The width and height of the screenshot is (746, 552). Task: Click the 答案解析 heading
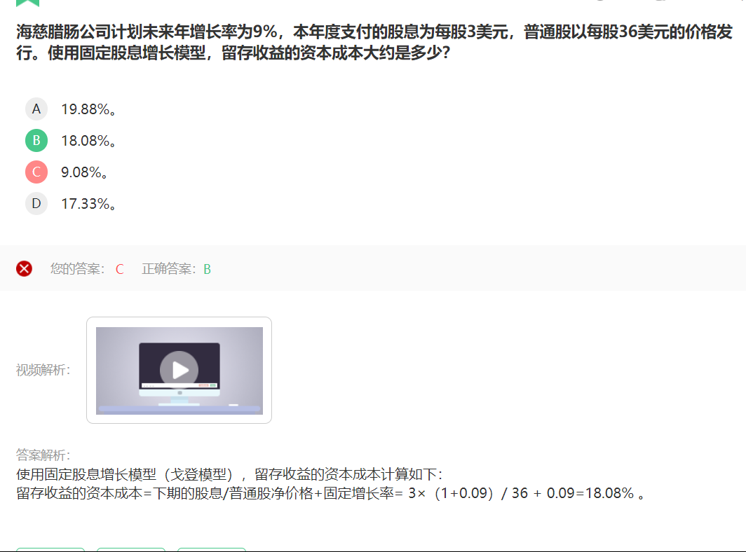[x=43, y=455]
